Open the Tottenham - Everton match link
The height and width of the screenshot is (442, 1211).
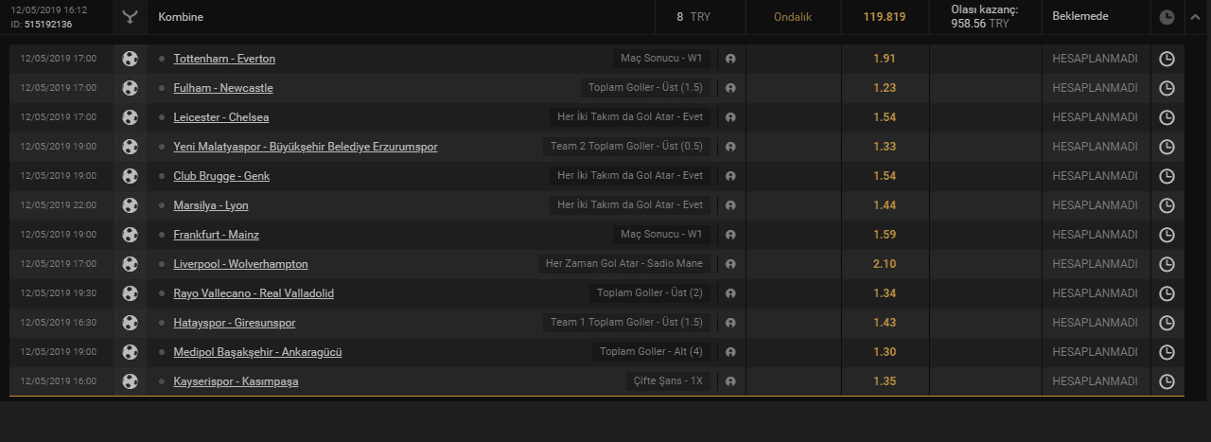(x=224, y=59)
